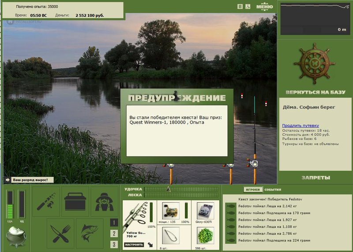Click the fisherman profile icon
353x252 pixels.
click(104, 201)
